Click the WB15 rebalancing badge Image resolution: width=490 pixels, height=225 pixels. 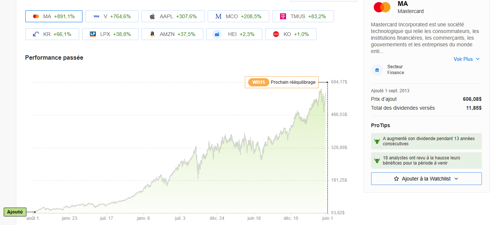coord(259,82)
